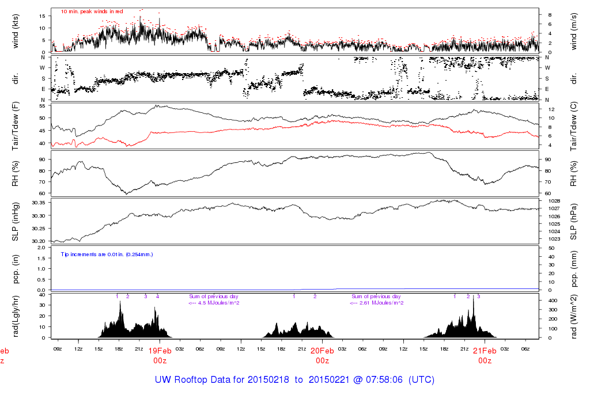Screen dimensions: 590x403
Task: Click the 'rad (W/m^2)' axis label
Action: tap(573, 317)
